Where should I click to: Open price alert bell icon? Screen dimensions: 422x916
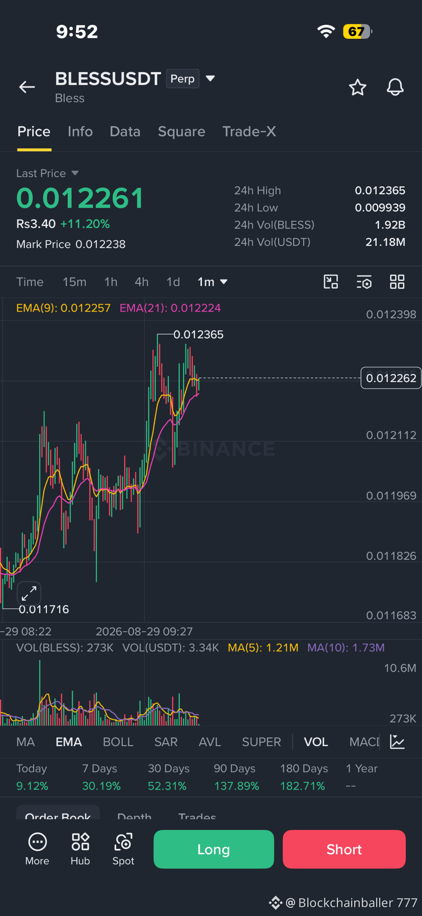[395, 87]
